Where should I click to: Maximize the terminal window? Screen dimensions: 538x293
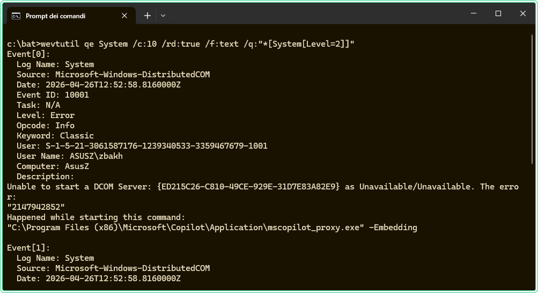[x=498, y=13]
